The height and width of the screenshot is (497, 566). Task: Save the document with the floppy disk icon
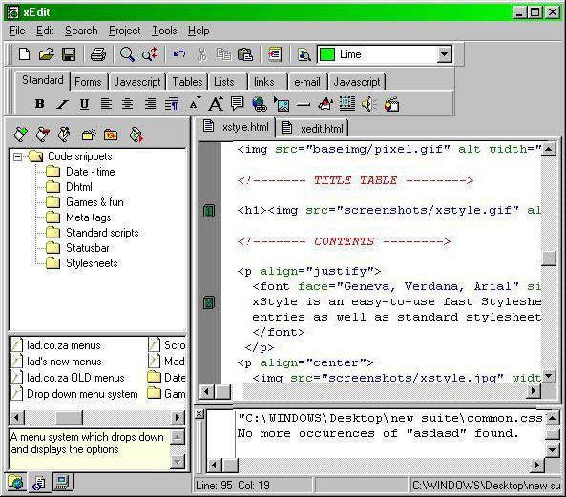tap(69, 54)
